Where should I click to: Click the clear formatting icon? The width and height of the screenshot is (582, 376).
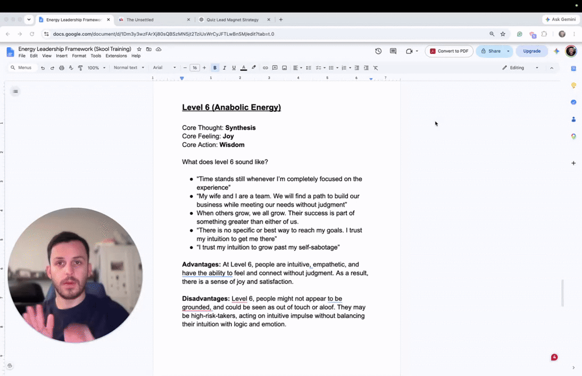[376, 68]
